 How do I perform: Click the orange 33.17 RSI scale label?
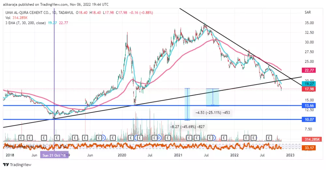click(309, 148)
